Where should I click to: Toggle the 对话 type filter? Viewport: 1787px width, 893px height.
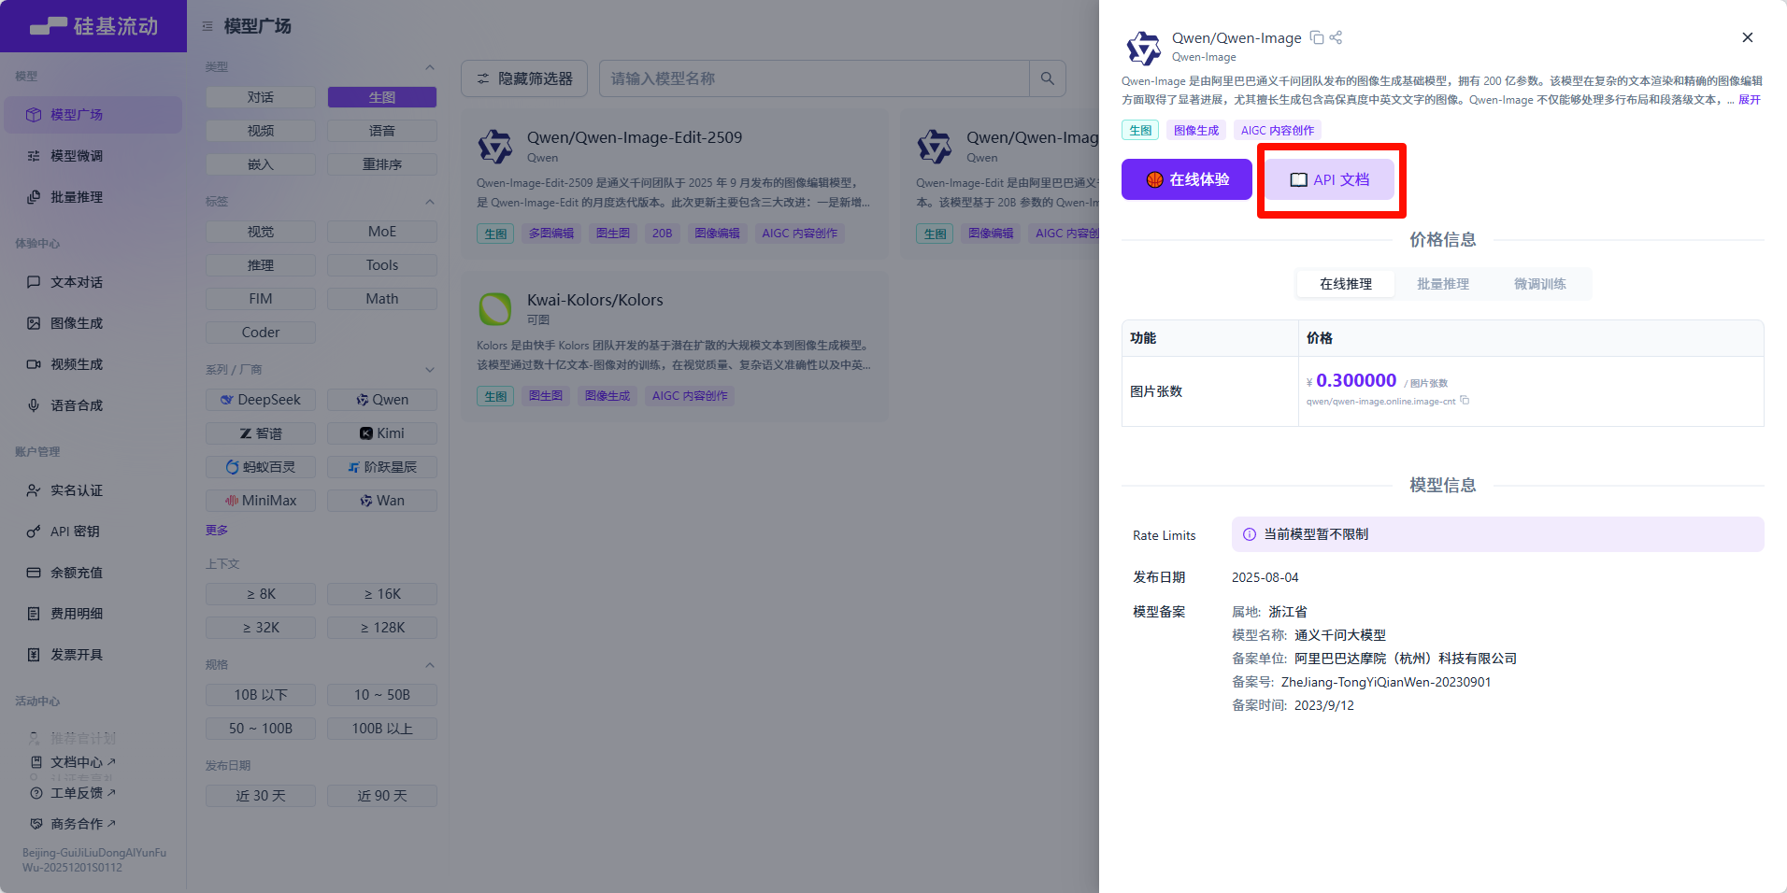coord(261,97)
